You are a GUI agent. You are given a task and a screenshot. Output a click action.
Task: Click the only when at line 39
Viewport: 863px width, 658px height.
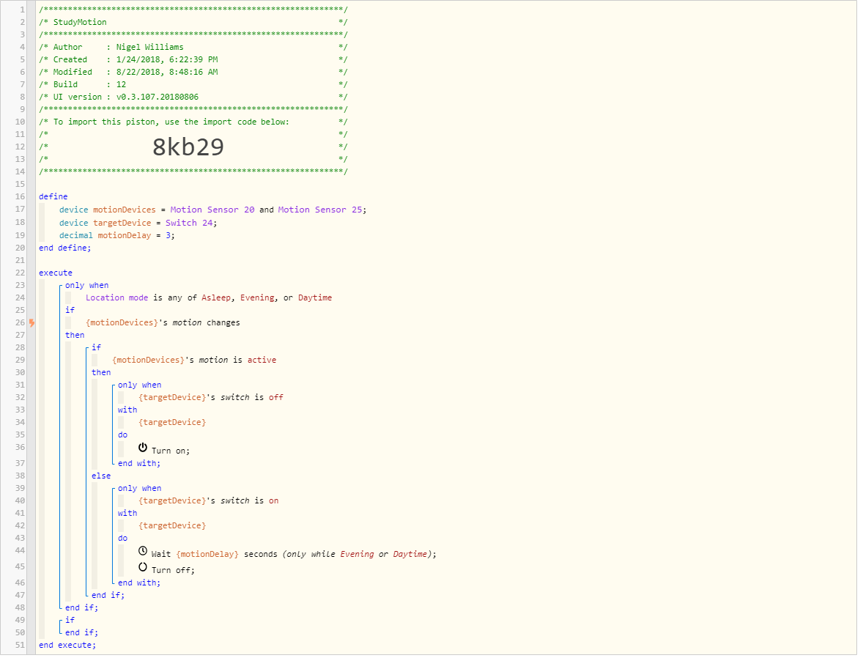click(x=140, y=489)
